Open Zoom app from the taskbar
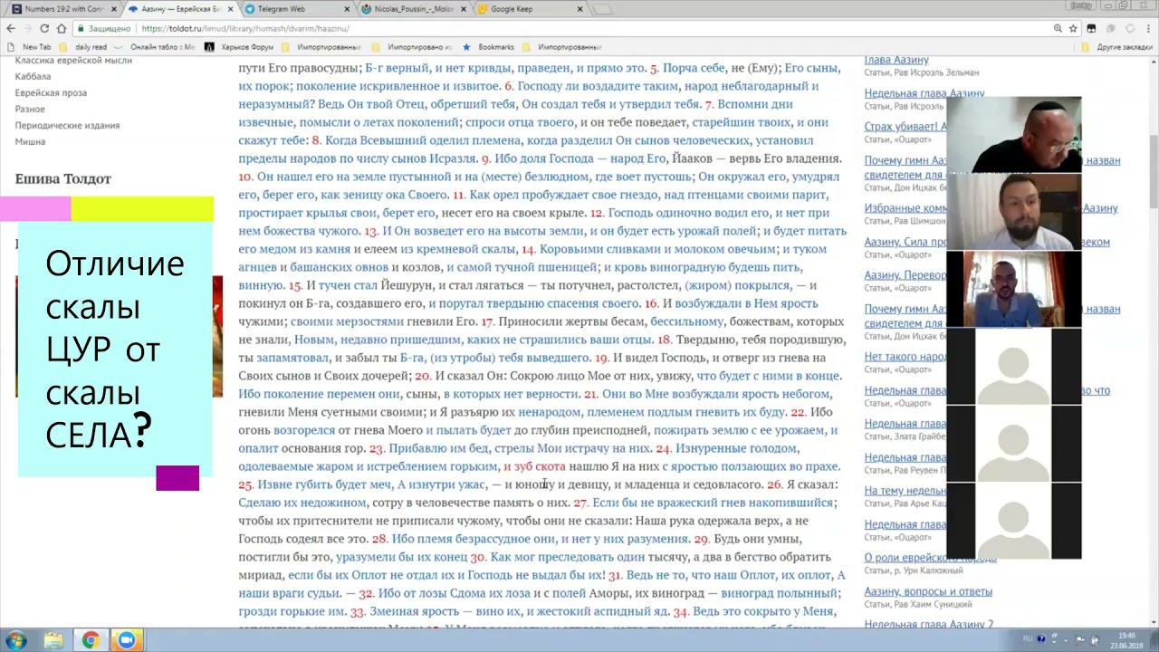The width and height of the screenshot is (1159, 652). (x=127, y=640)
